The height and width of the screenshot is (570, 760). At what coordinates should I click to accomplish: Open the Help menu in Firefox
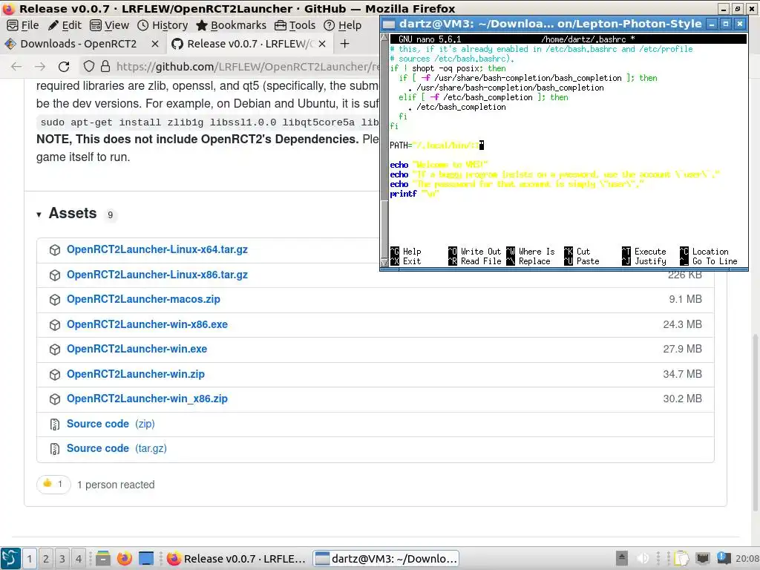click(342, 25)
